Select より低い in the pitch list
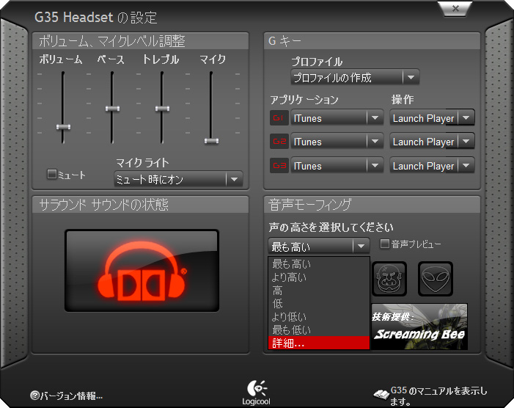This screenshot has height=408, width=514. tap(319, 316)
